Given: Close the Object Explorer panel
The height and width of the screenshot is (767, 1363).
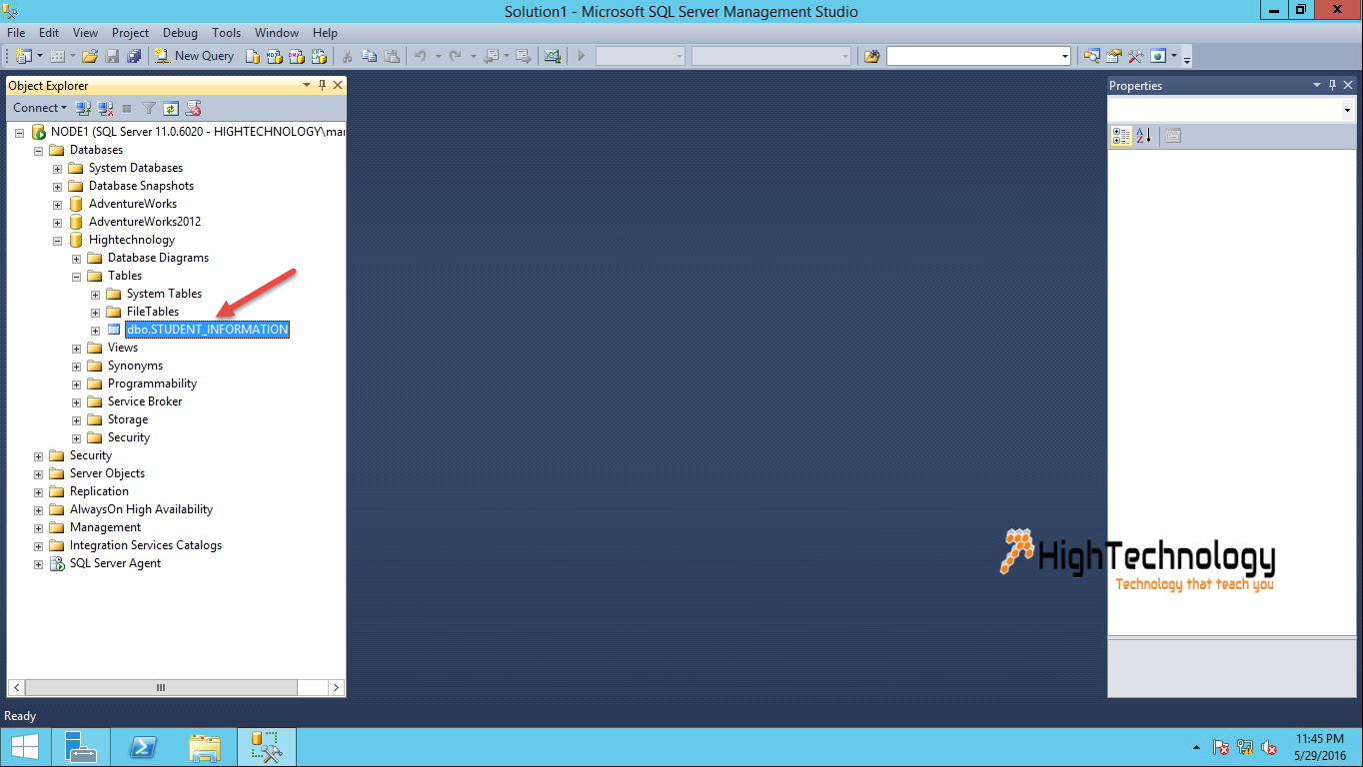Looking at the screenshot, I should click(x=338, y=86).
